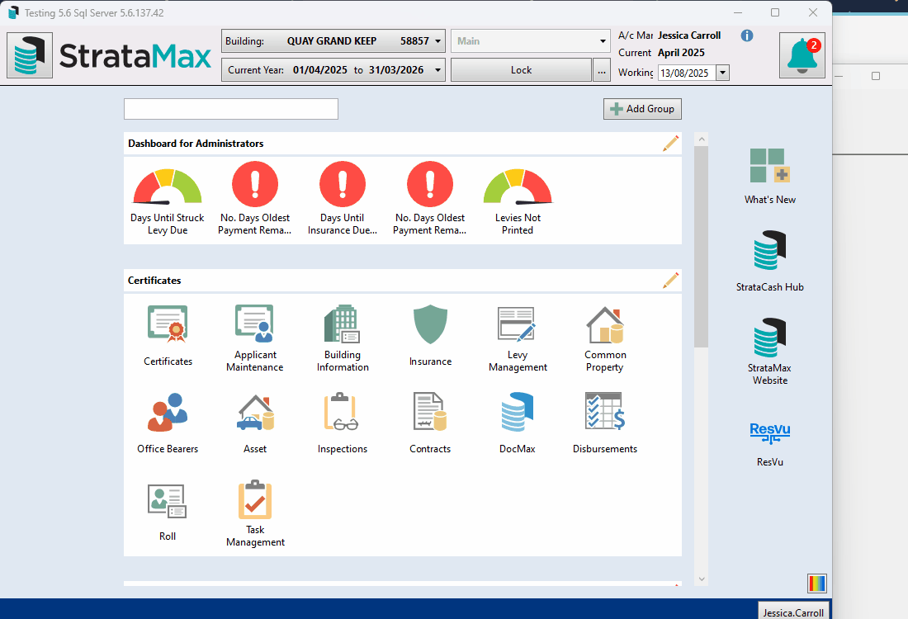Open StrataCash Hub
This screenshot has height=619, width=908.
click(x=769, y=251)
